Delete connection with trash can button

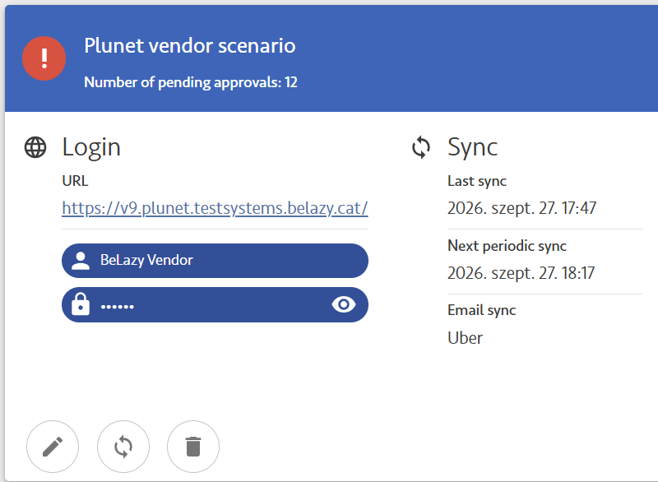tap(193, 447)
